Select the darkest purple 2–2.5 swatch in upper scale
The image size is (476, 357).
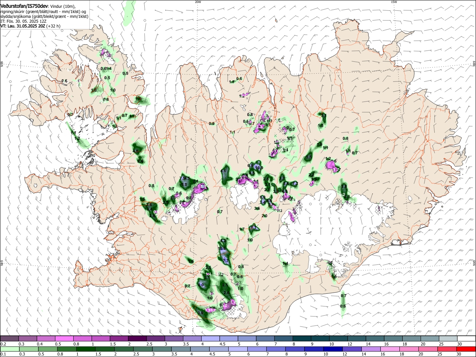point(137,339)
